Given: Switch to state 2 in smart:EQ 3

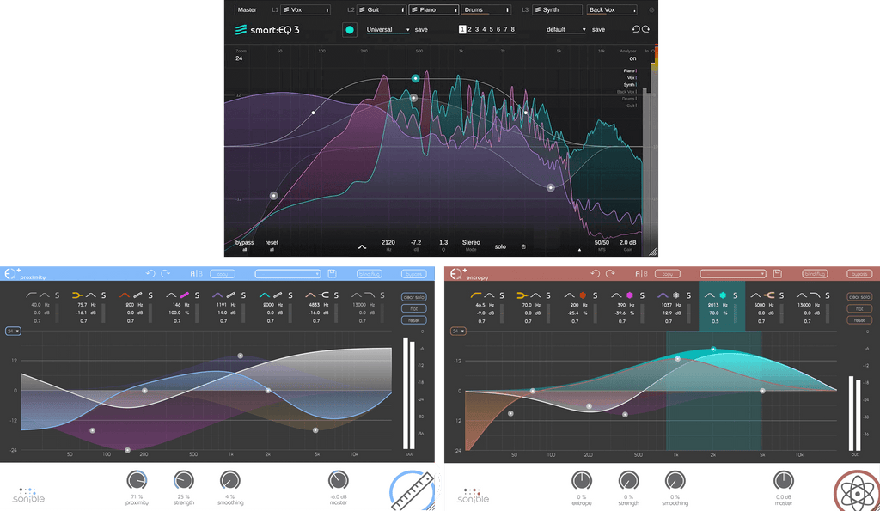Looking at the screenshot, I should [x=470, y=30].
